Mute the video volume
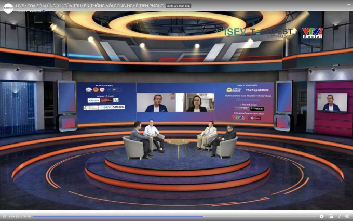 click(x=348, y=216)
